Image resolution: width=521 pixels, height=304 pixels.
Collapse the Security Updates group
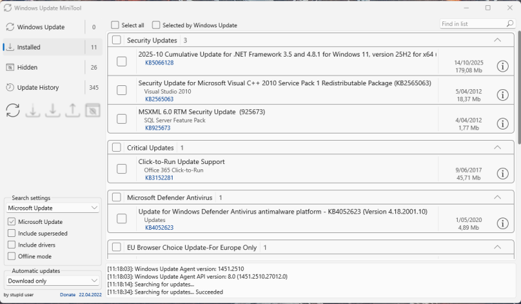498,40
